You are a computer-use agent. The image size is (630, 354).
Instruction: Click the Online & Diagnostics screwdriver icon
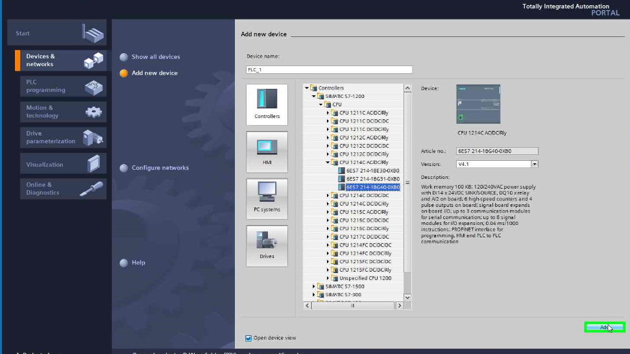91,189
